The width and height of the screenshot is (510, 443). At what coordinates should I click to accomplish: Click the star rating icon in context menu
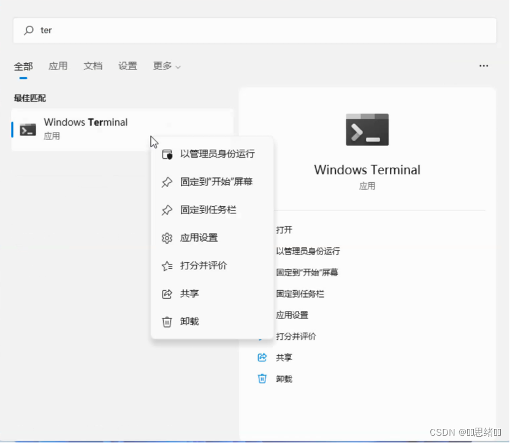click(167, 266)
